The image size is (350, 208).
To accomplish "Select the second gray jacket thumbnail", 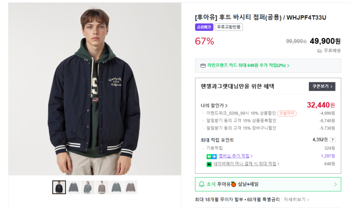I will coord(74,187).
